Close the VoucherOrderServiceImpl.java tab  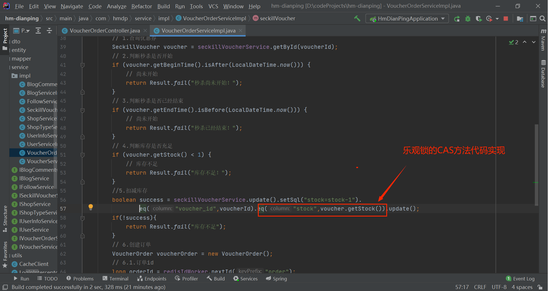pos(240,31)
